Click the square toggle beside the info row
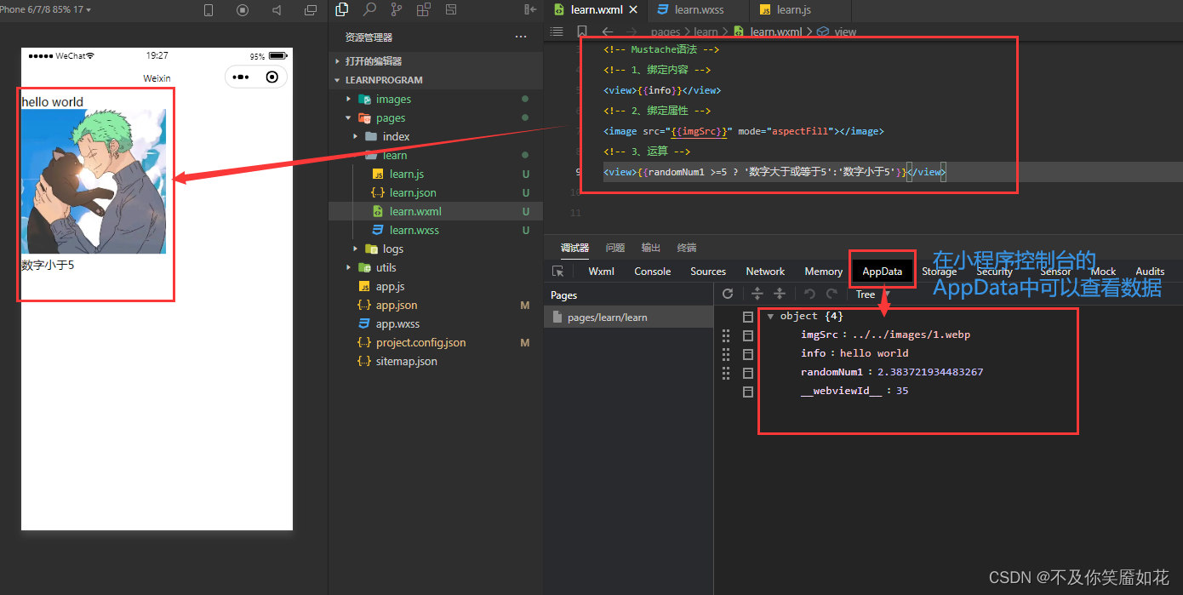Viewport: 1183px width, 595px height. pos(748,354)
